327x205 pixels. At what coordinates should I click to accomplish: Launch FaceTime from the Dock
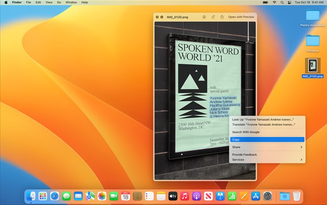114,196
